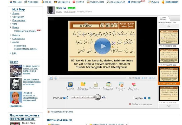Screen dimensions: 182x125
Task: Open 'Видеочат' in top navigation
Action: pyautogui.click(x=136, y=2)
